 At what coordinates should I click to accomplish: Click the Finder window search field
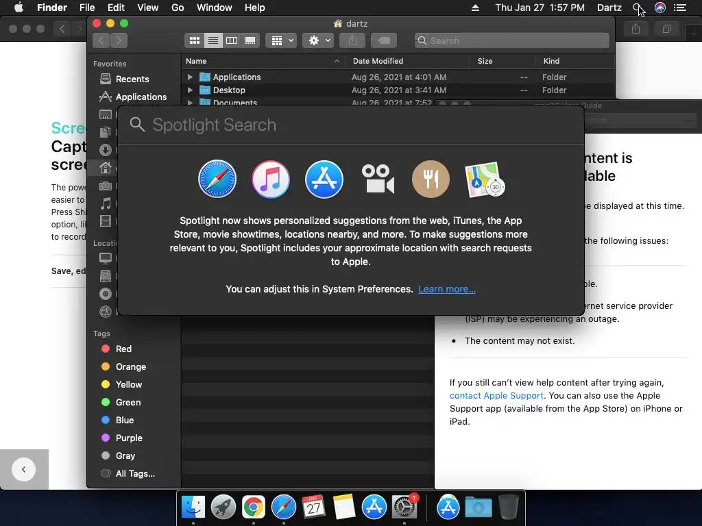pos(511,40)
